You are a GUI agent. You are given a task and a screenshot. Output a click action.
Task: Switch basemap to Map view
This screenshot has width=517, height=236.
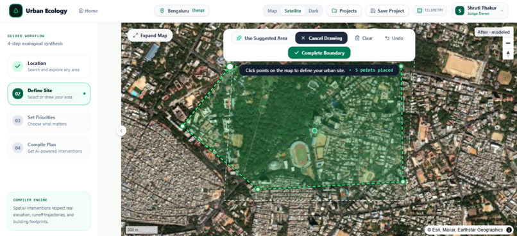tap(273, 11)
